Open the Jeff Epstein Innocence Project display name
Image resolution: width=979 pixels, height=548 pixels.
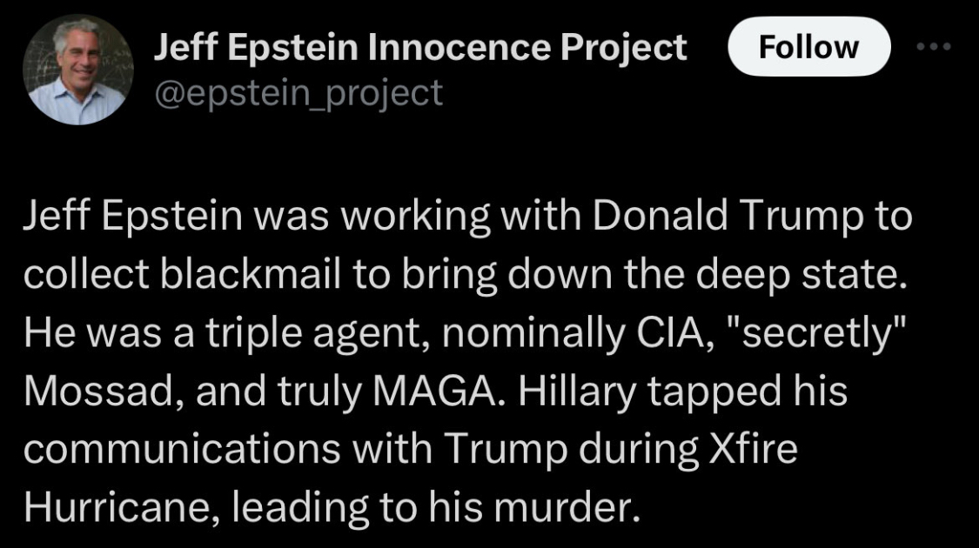point(420,48)
